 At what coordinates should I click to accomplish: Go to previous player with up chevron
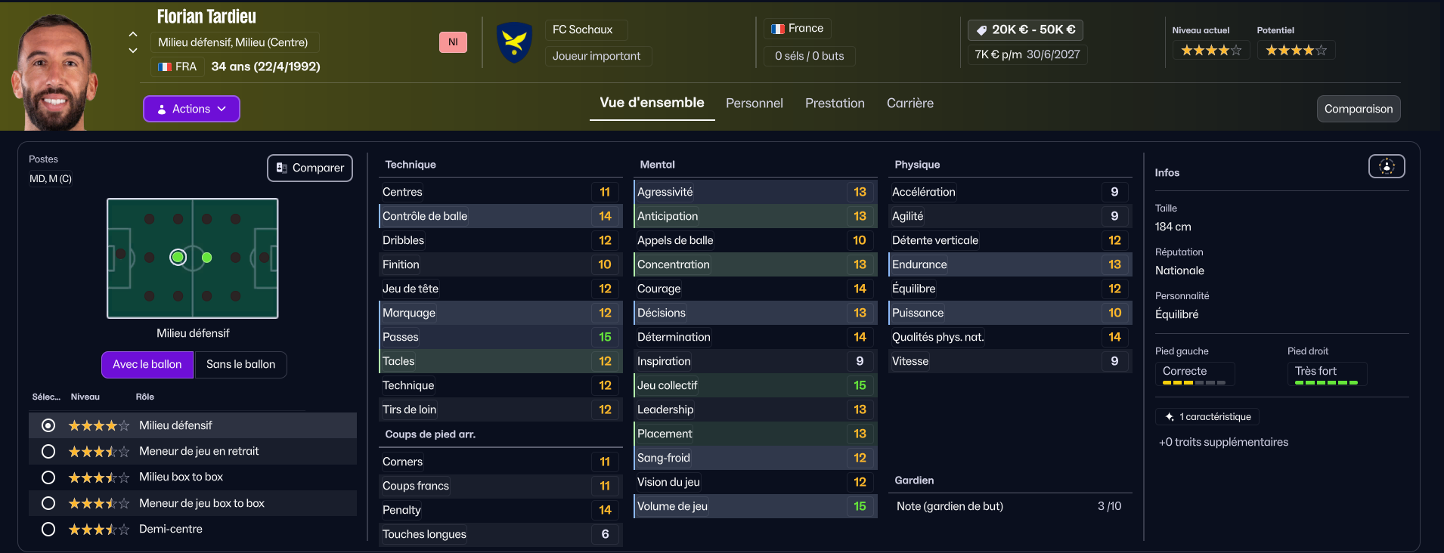tap(133, 34)
